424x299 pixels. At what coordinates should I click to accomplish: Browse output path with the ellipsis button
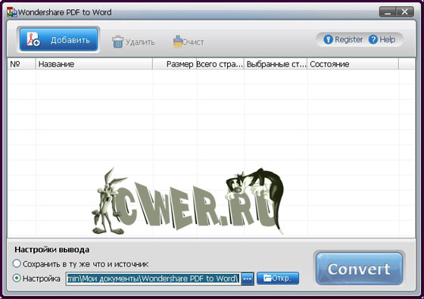[248, 279]
